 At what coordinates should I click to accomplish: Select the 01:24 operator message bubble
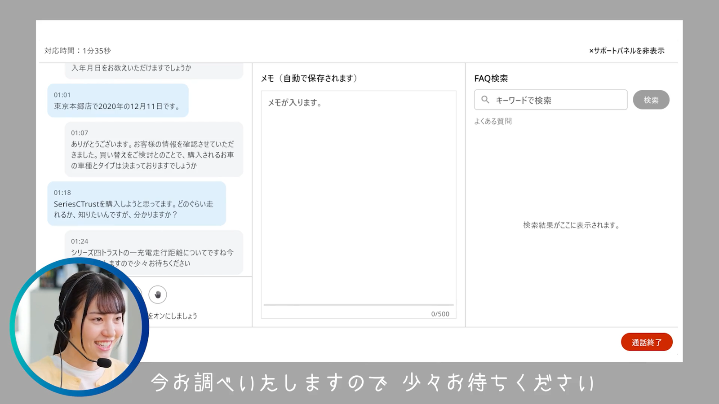[x=154, y=252]
